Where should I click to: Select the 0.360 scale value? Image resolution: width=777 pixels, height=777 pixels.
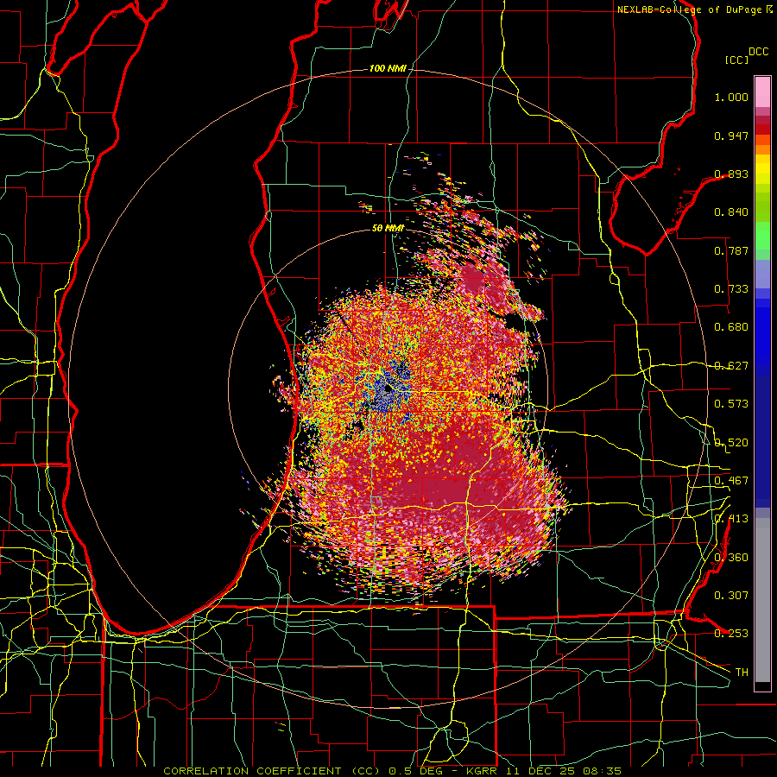[731, 558]
